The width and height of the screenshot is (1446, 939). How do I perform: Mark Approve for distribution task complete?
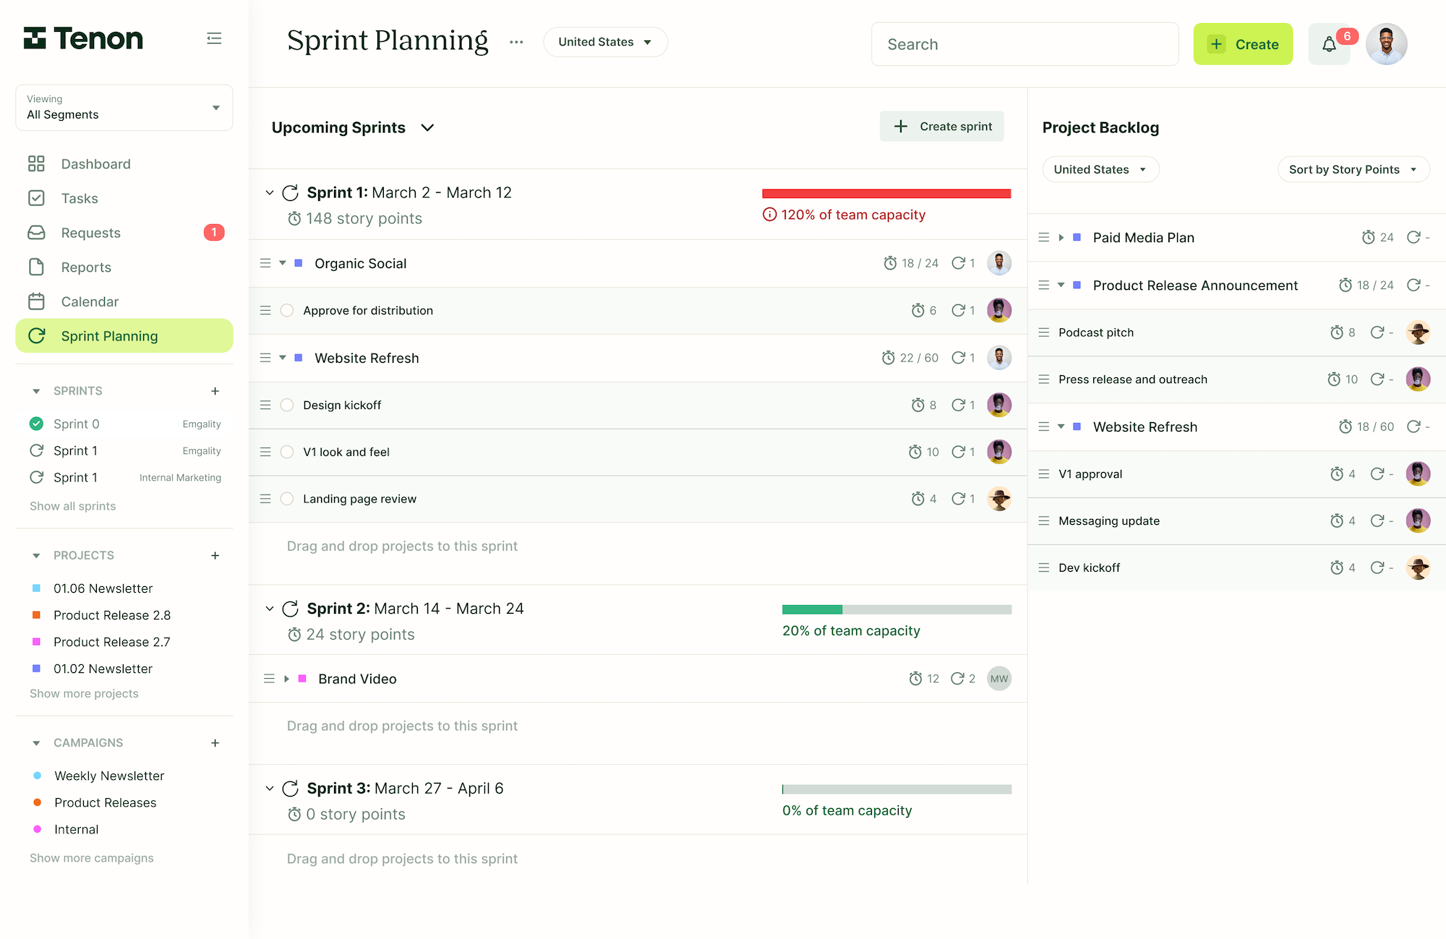[x=287, y=311]
